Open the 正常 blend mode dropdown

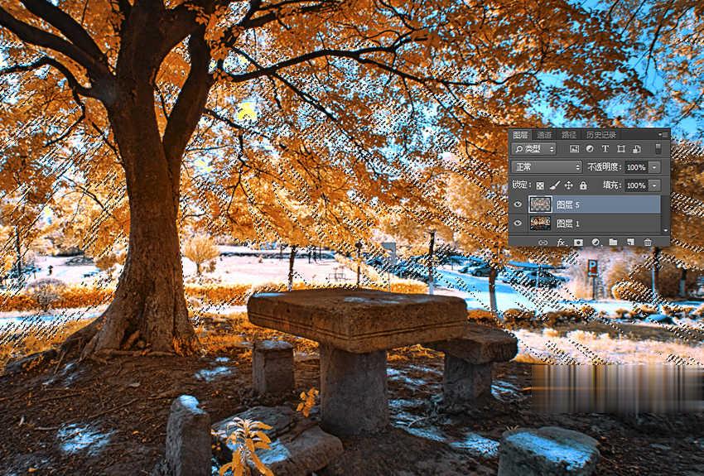[x=547, y=167]
